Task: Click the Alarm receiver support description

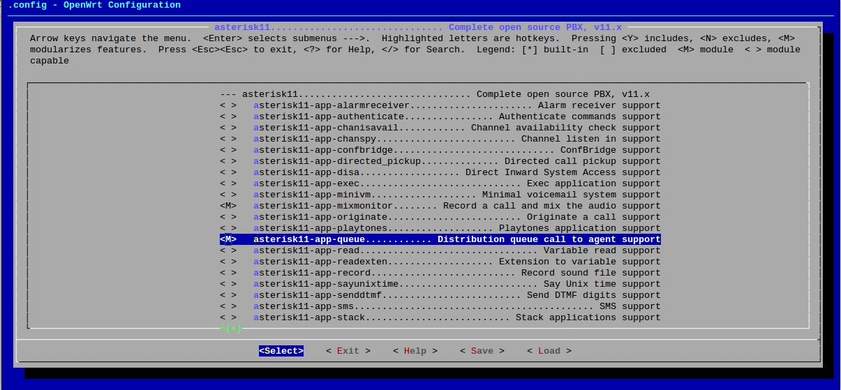Action: [599, 105]
